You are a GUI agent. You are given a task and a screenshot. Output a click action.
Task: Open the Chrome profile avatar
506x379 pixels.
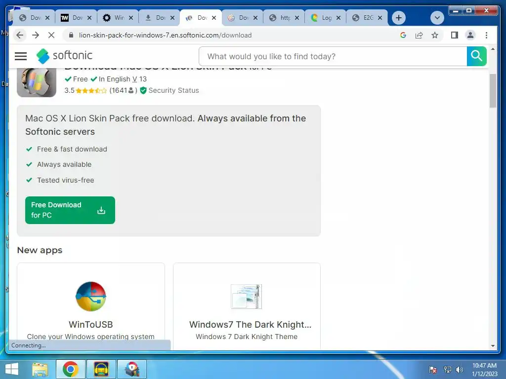coord(470,35)
